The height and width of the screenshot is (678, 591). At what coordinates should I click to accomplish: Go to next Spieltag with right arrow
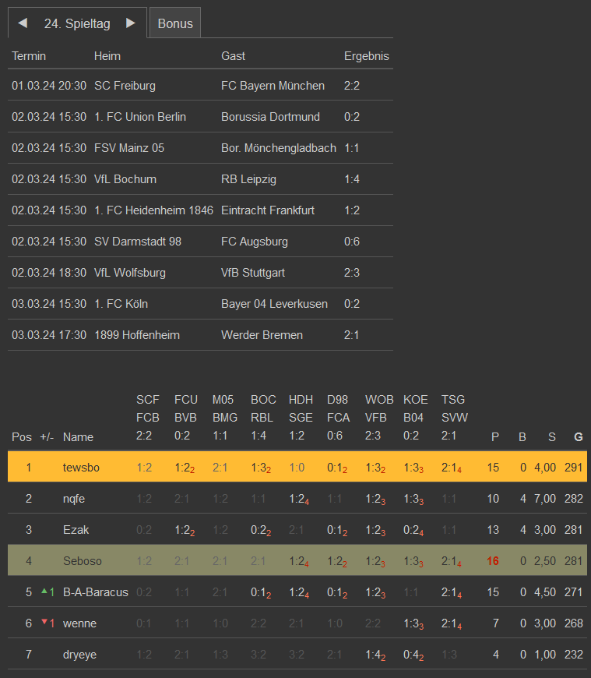[131, 23]
